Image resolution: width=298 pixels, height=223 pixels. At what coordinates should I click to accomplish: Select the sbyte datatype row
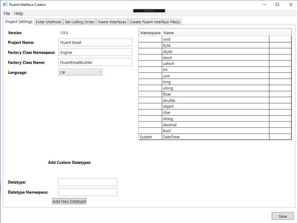point(215,51)
